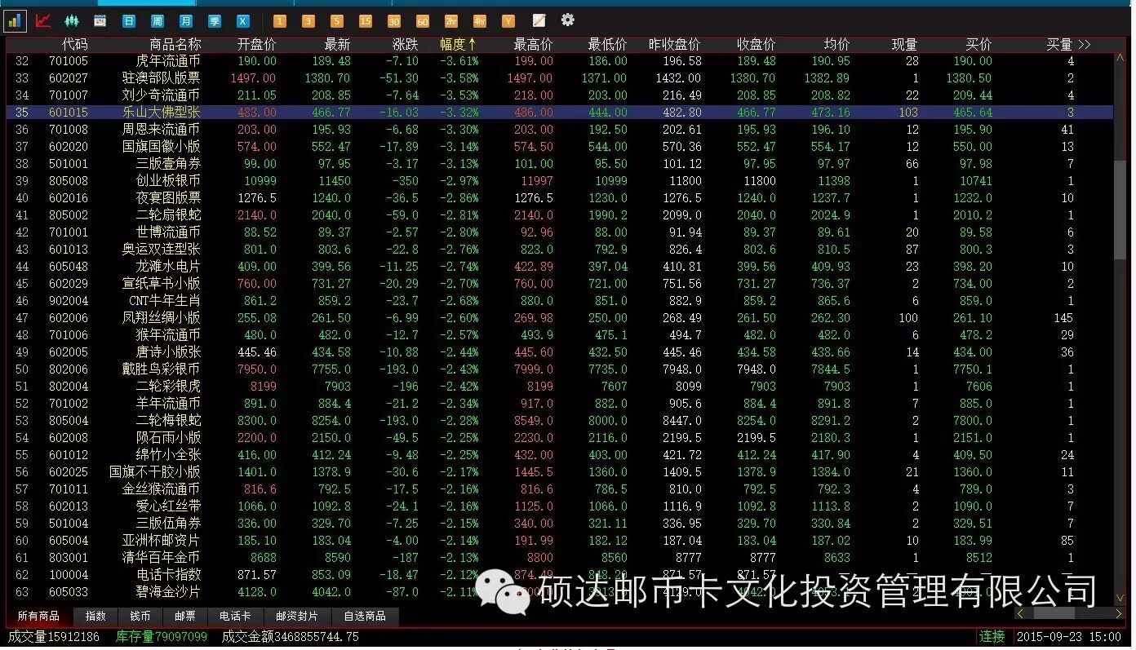Select row 绵竹小全张
This screenshot has height=650, width=1136.
point(560,455)
